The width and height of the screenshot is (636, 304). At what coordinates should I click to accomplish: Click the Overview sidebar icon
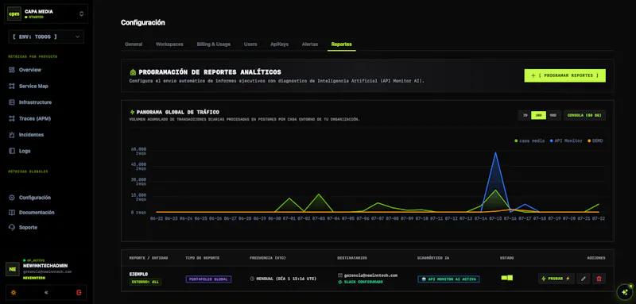[x=12, y=70]
